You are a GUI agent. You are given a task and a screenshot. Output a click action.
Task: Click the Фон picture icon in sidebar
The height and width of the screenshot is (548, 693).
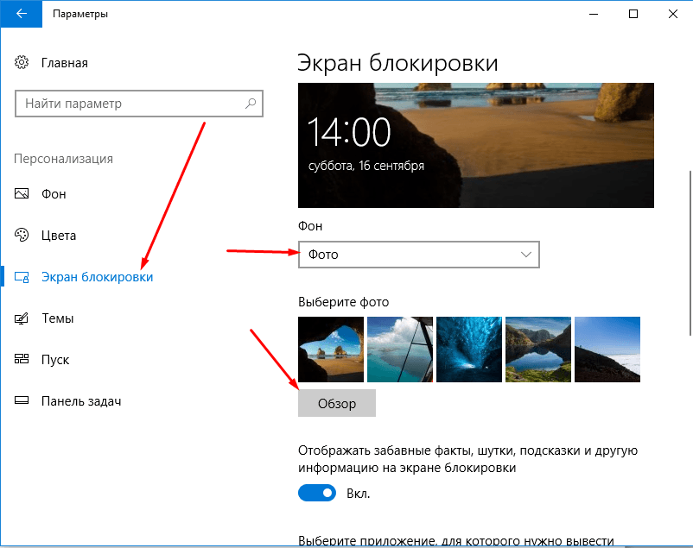click(22, 193)
